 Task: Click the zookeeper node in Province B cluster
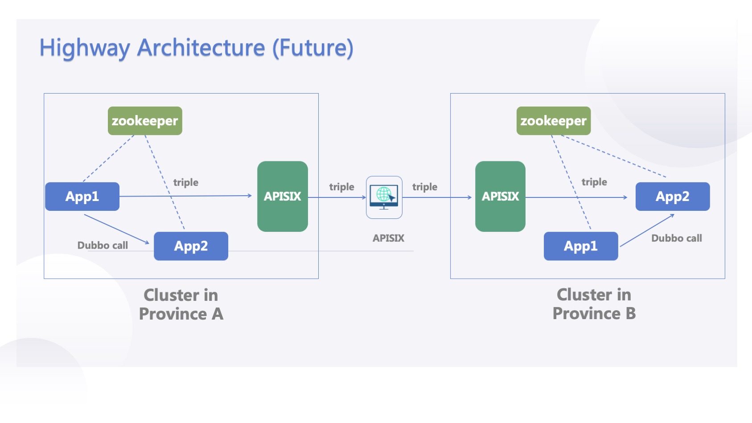pos(553,120)
